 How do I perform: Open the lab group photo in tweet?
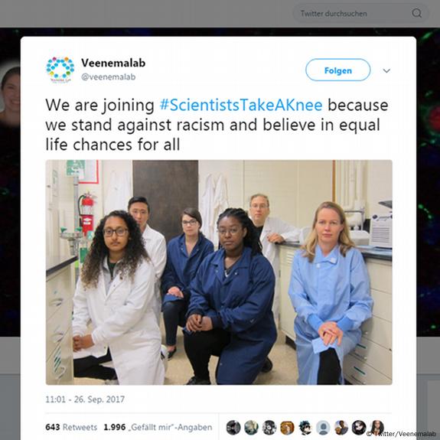click(x=219, y=272)
